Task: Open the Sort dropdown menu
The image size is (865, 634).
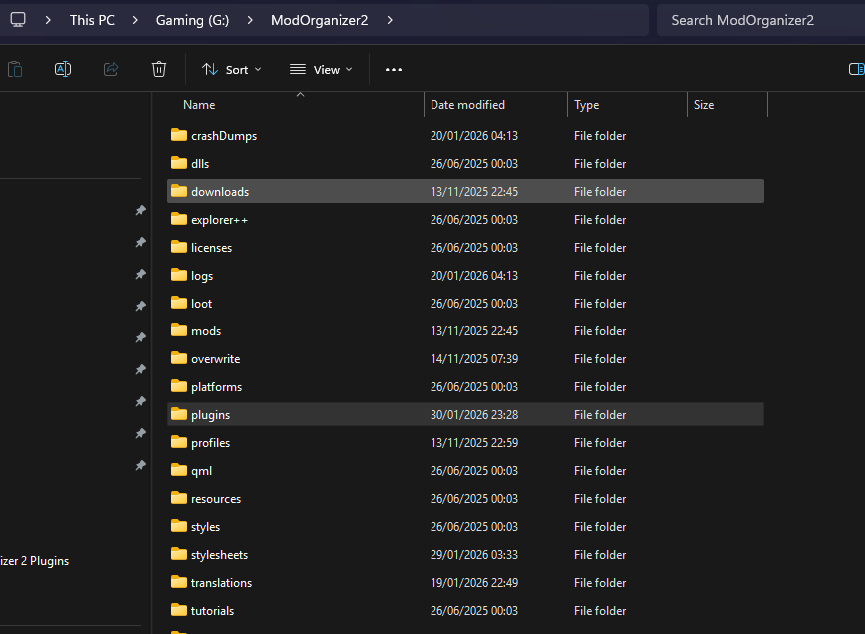Action: click(231, 69)
